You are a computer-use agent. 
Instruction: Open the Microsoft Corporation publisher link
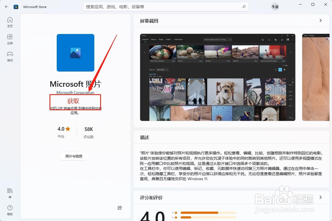tap(75, 93)
